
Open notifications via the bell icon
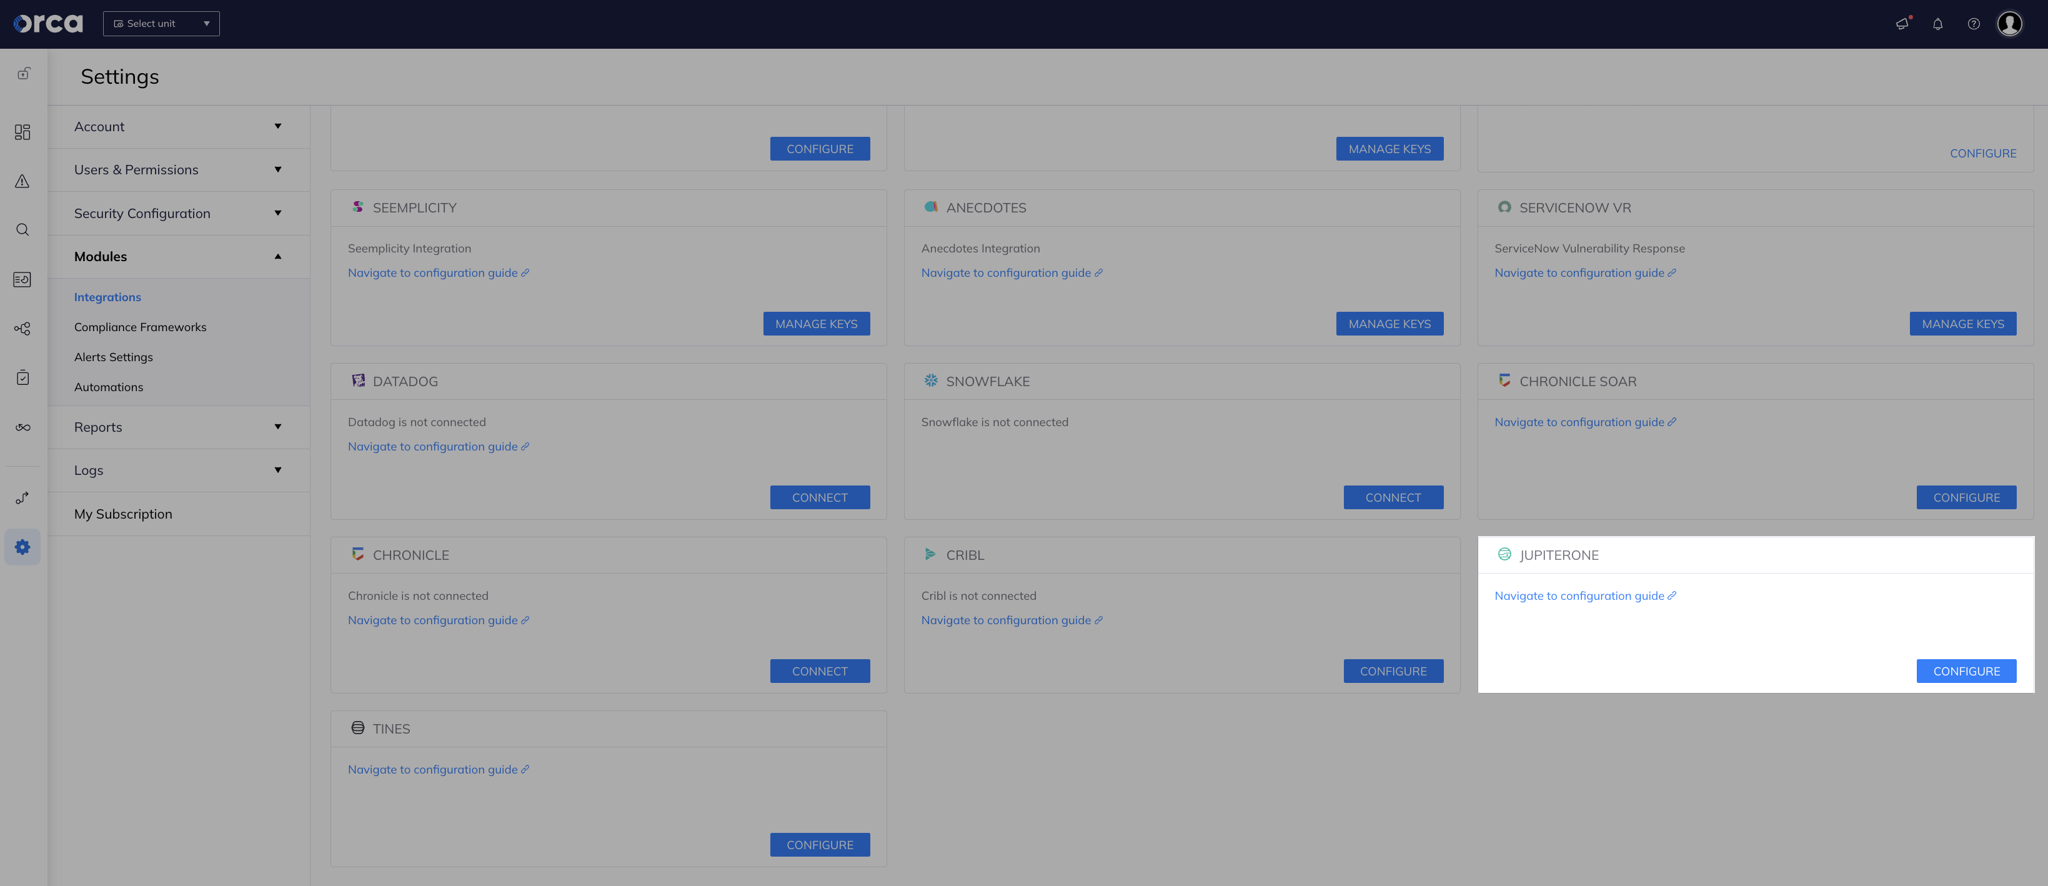tap(1937, 24)
